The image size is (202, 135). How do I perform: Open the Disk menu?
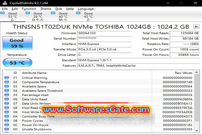59,9
